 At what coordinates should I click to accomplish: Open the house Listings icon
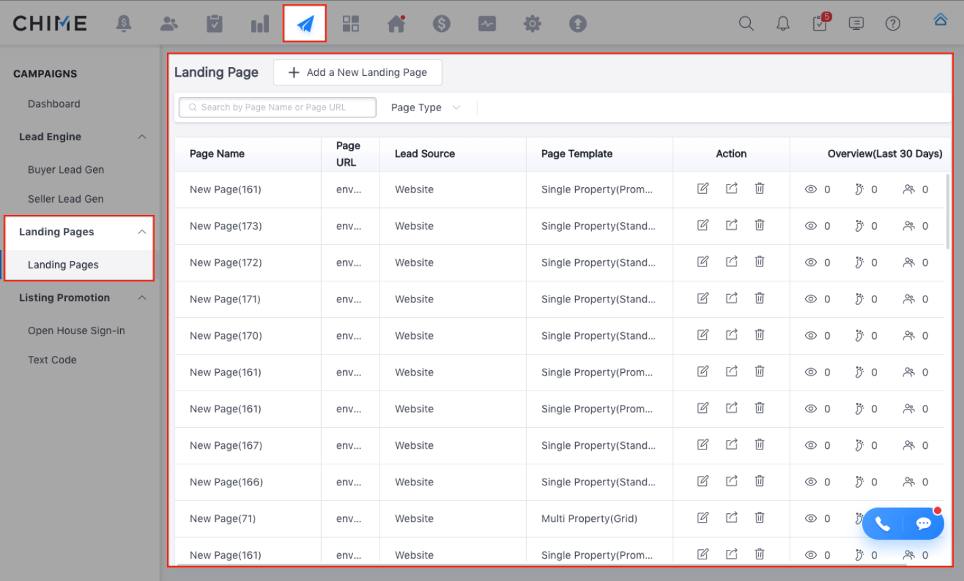(396, 24)
